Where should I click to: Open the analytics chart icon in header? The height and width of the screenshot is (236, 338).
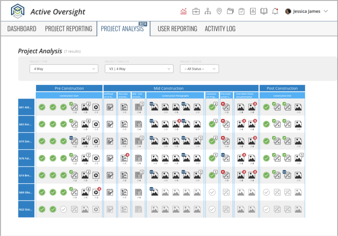[183, 11]
